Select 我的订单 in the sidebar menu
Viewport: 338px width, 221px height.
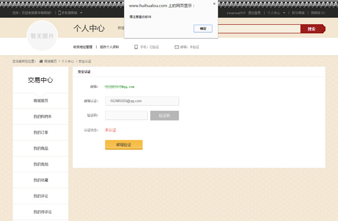coord(41,133)
